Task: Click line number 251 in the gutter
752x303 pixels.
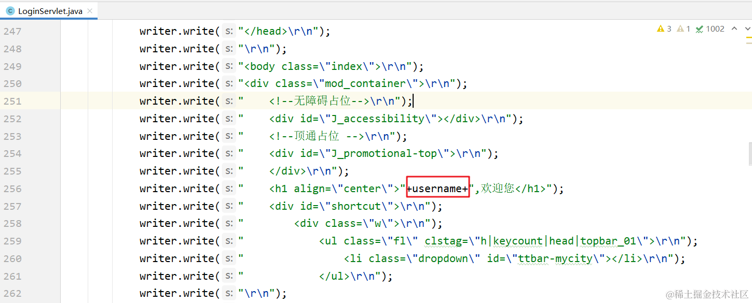Action: tap(12, 102)
